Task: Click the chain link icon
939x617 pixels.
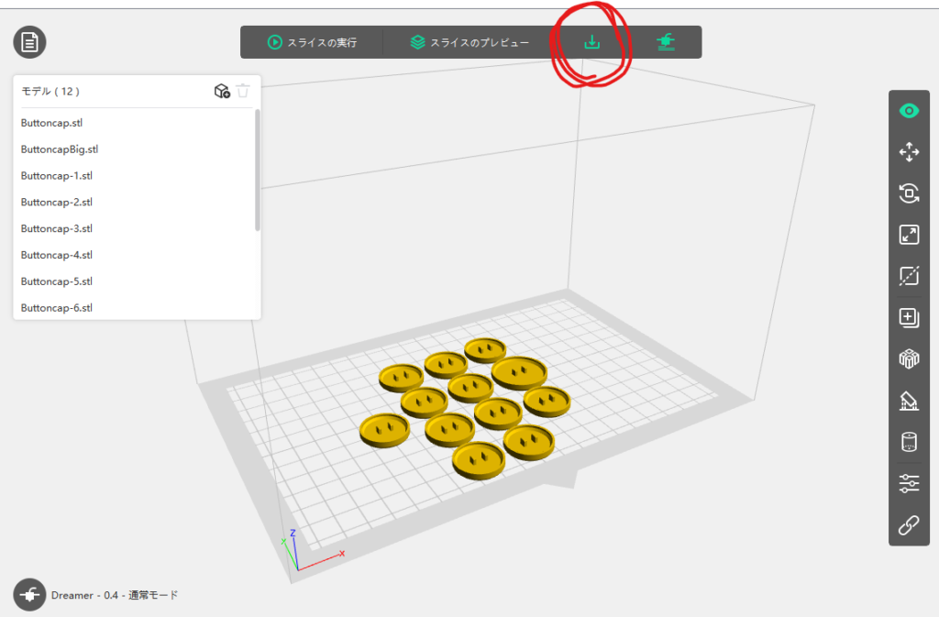Action: [909, 524]
